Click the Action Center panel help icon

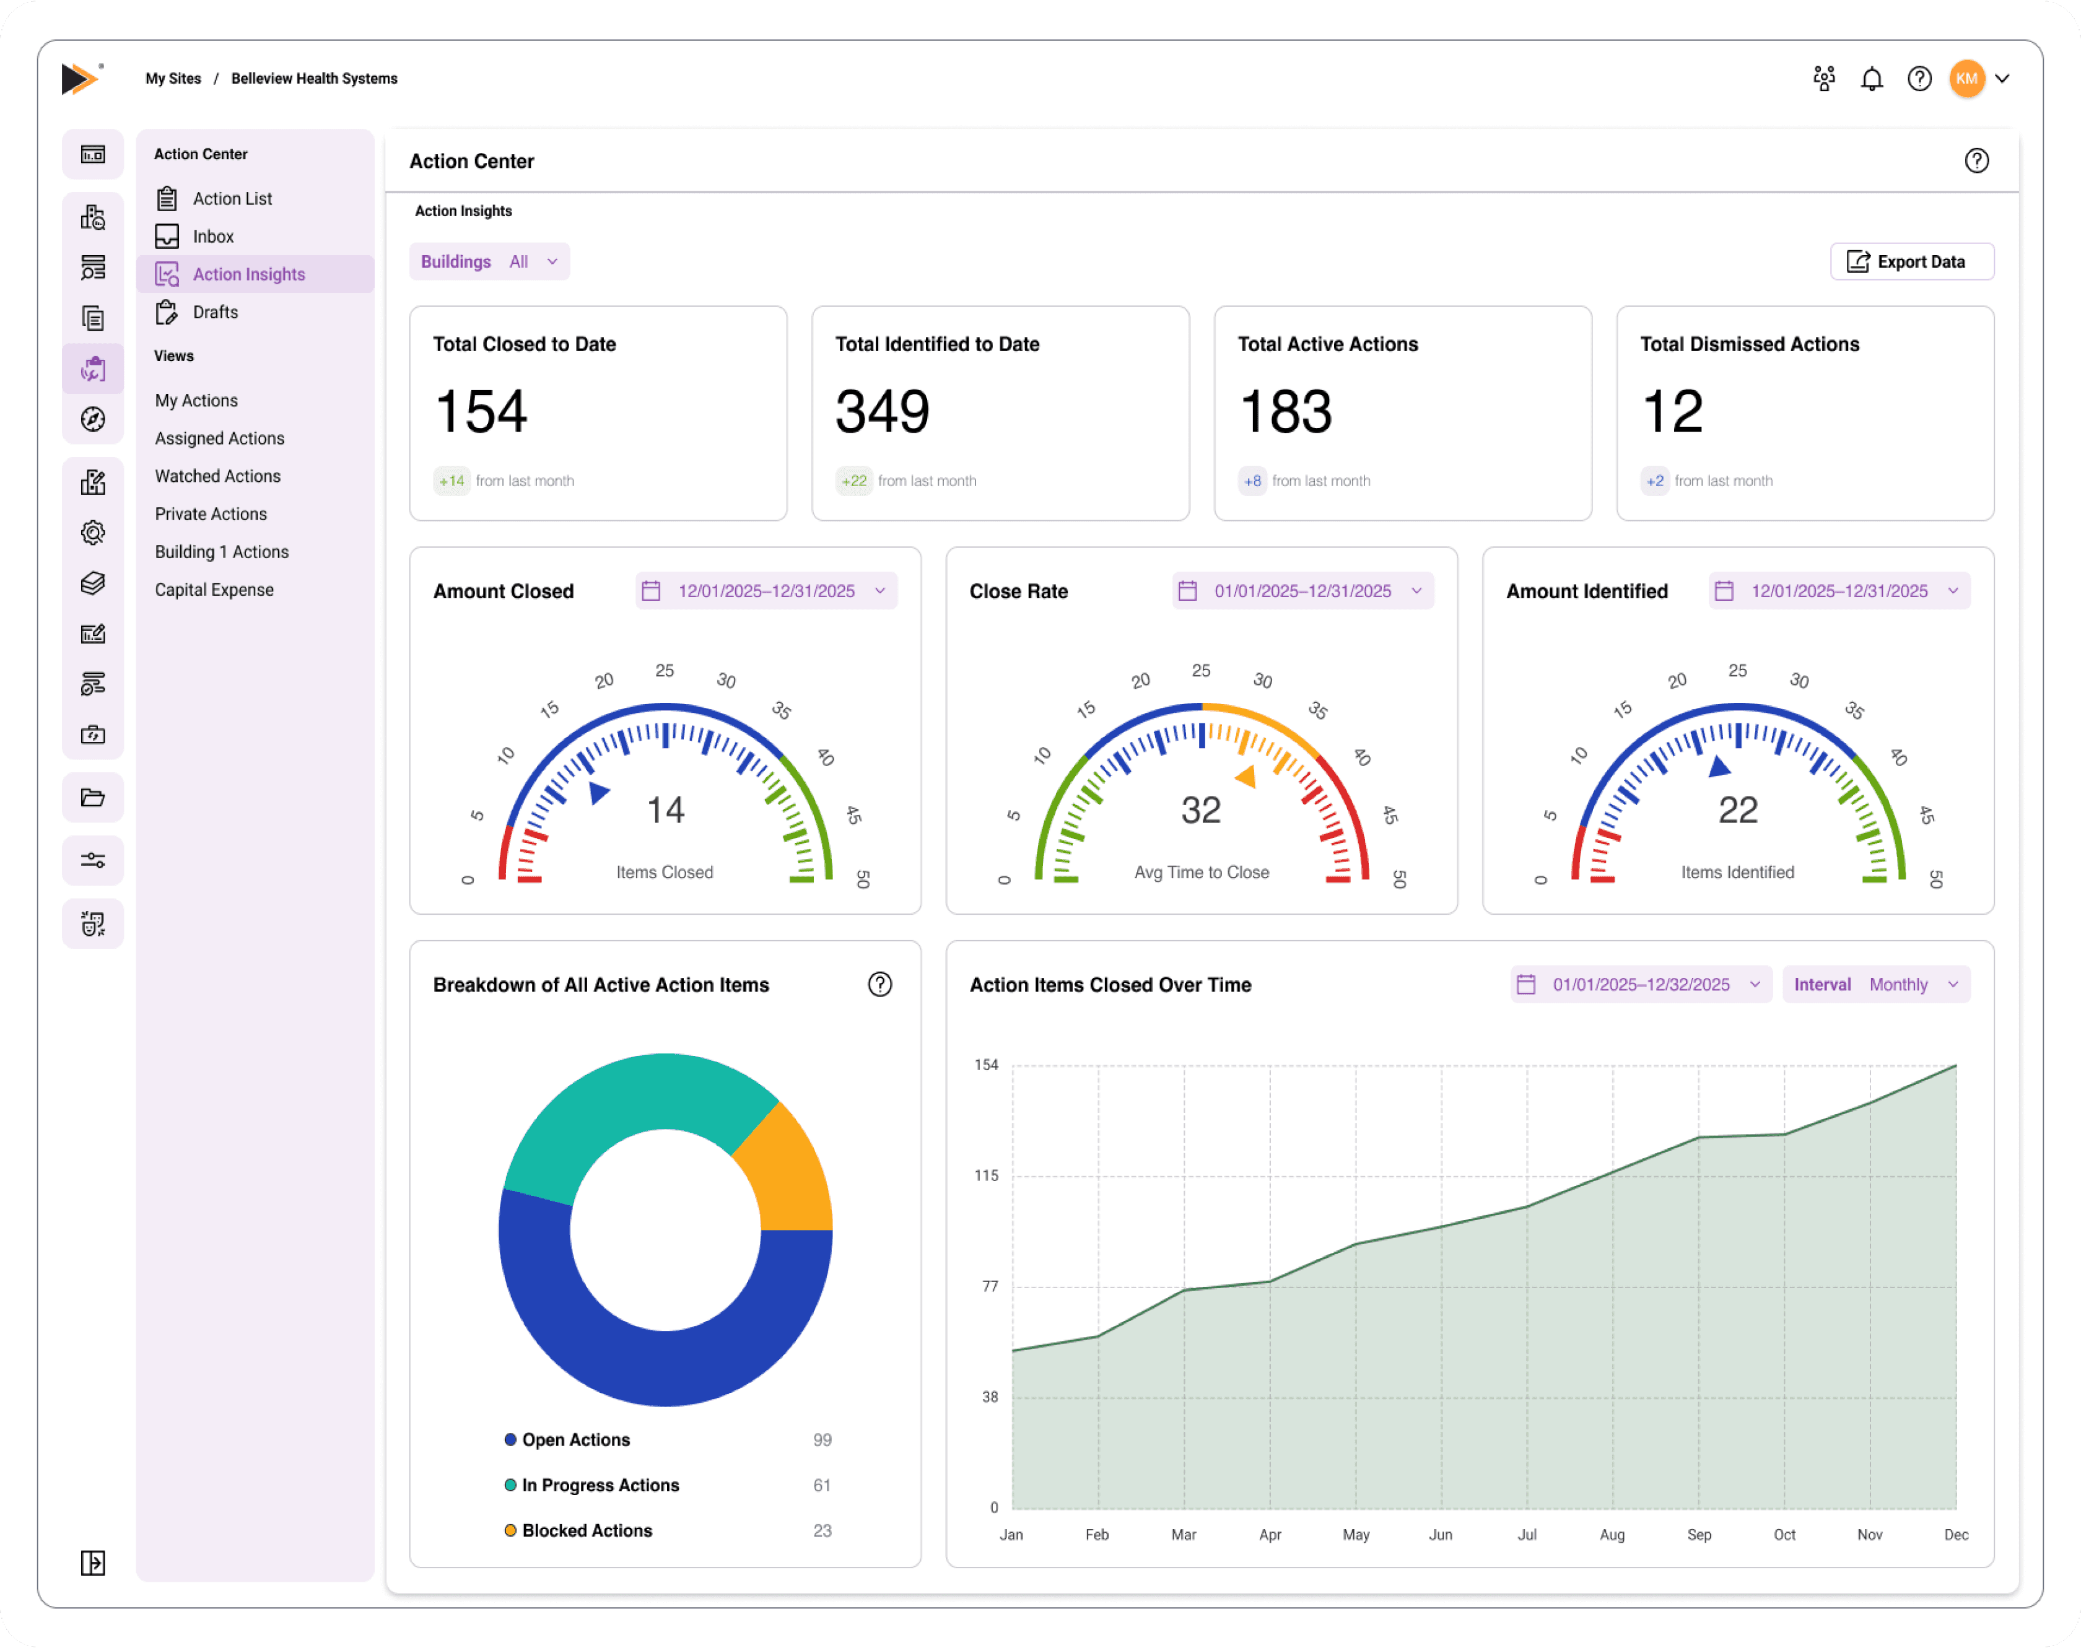[x=1976, y=161]
